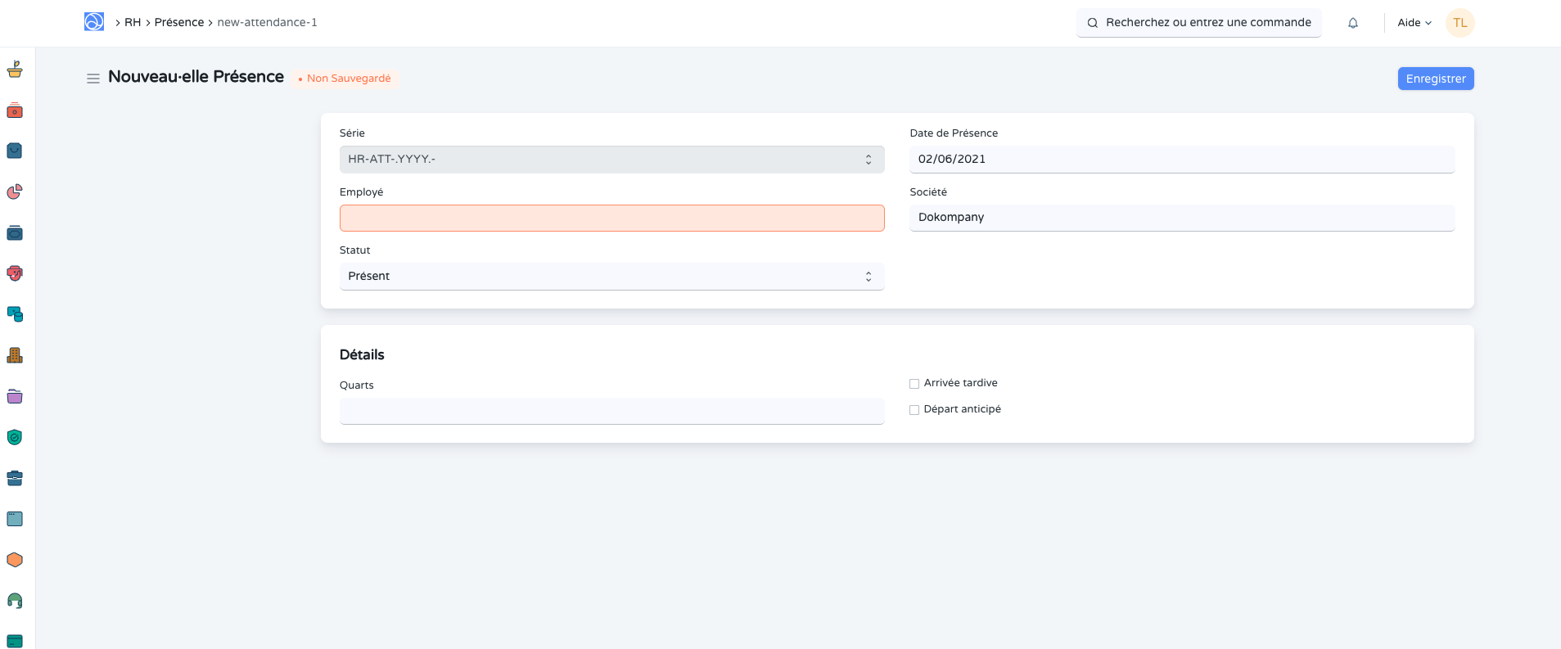Open the blue shopping bag sidebar icon
This screenshot has height=649, width=1561.
pos(15,151)
